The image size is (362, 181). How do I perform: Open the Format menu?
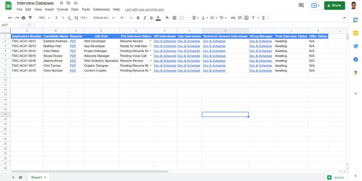click(63, 10)
